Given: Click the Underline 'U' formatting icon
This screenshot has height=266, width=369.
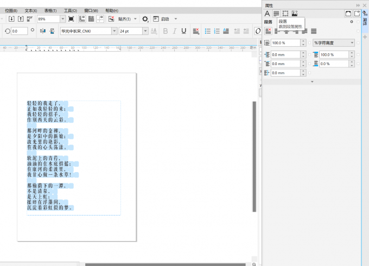Looking at the screenshot, I should coord(183,31).
